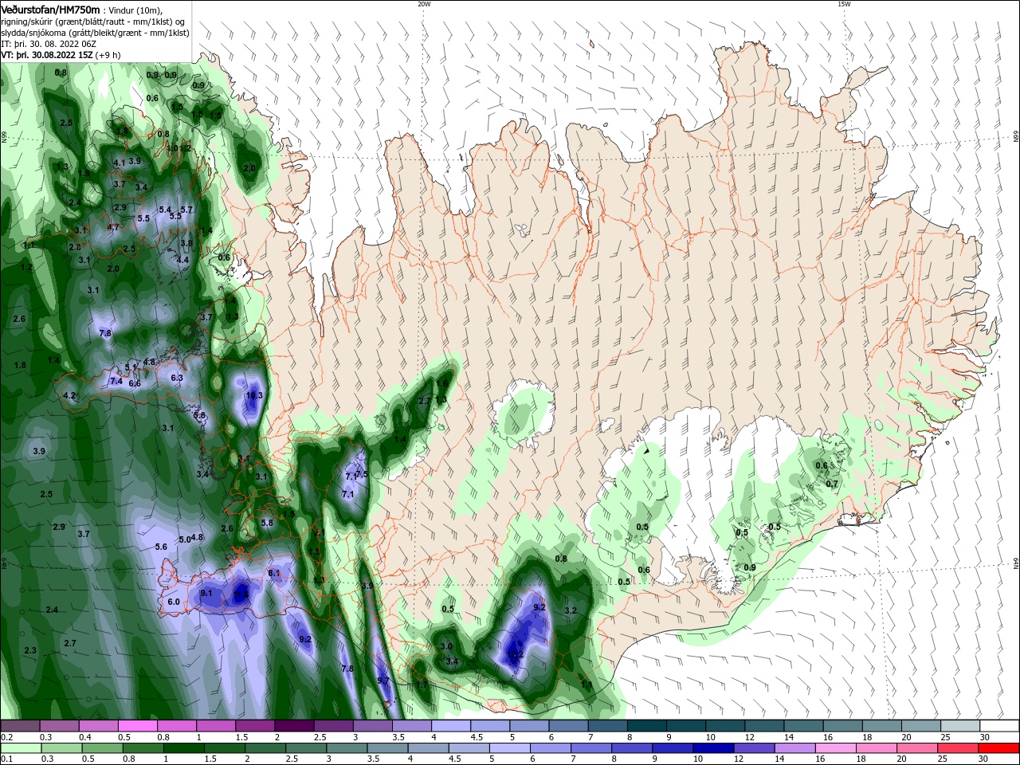Click the 6.0 precipitation value on the map
1020x765 pixels.
[x=175, y=602]
